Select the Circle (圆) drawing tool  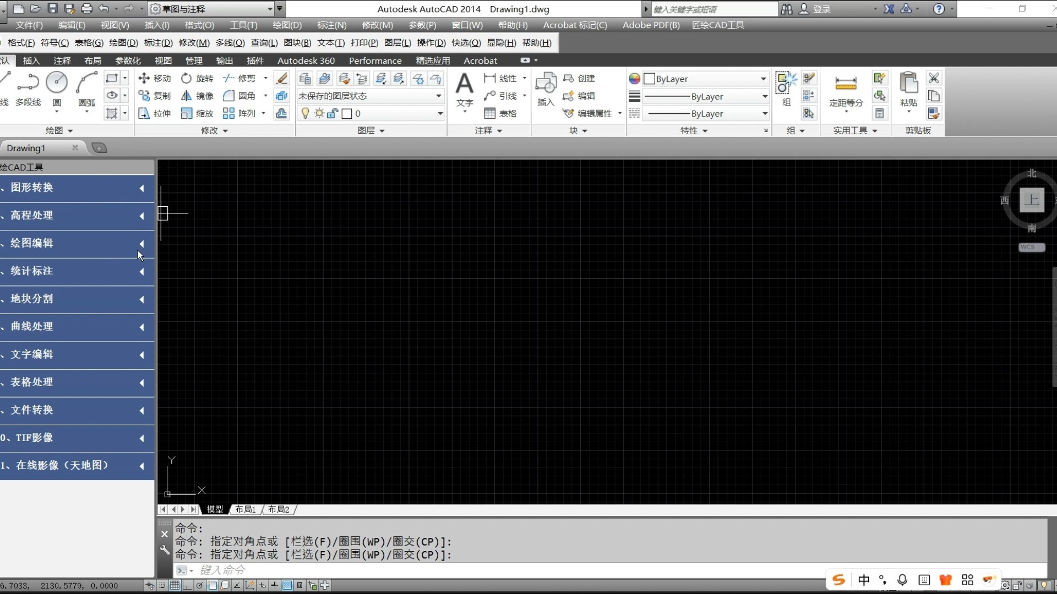point(56,83)
